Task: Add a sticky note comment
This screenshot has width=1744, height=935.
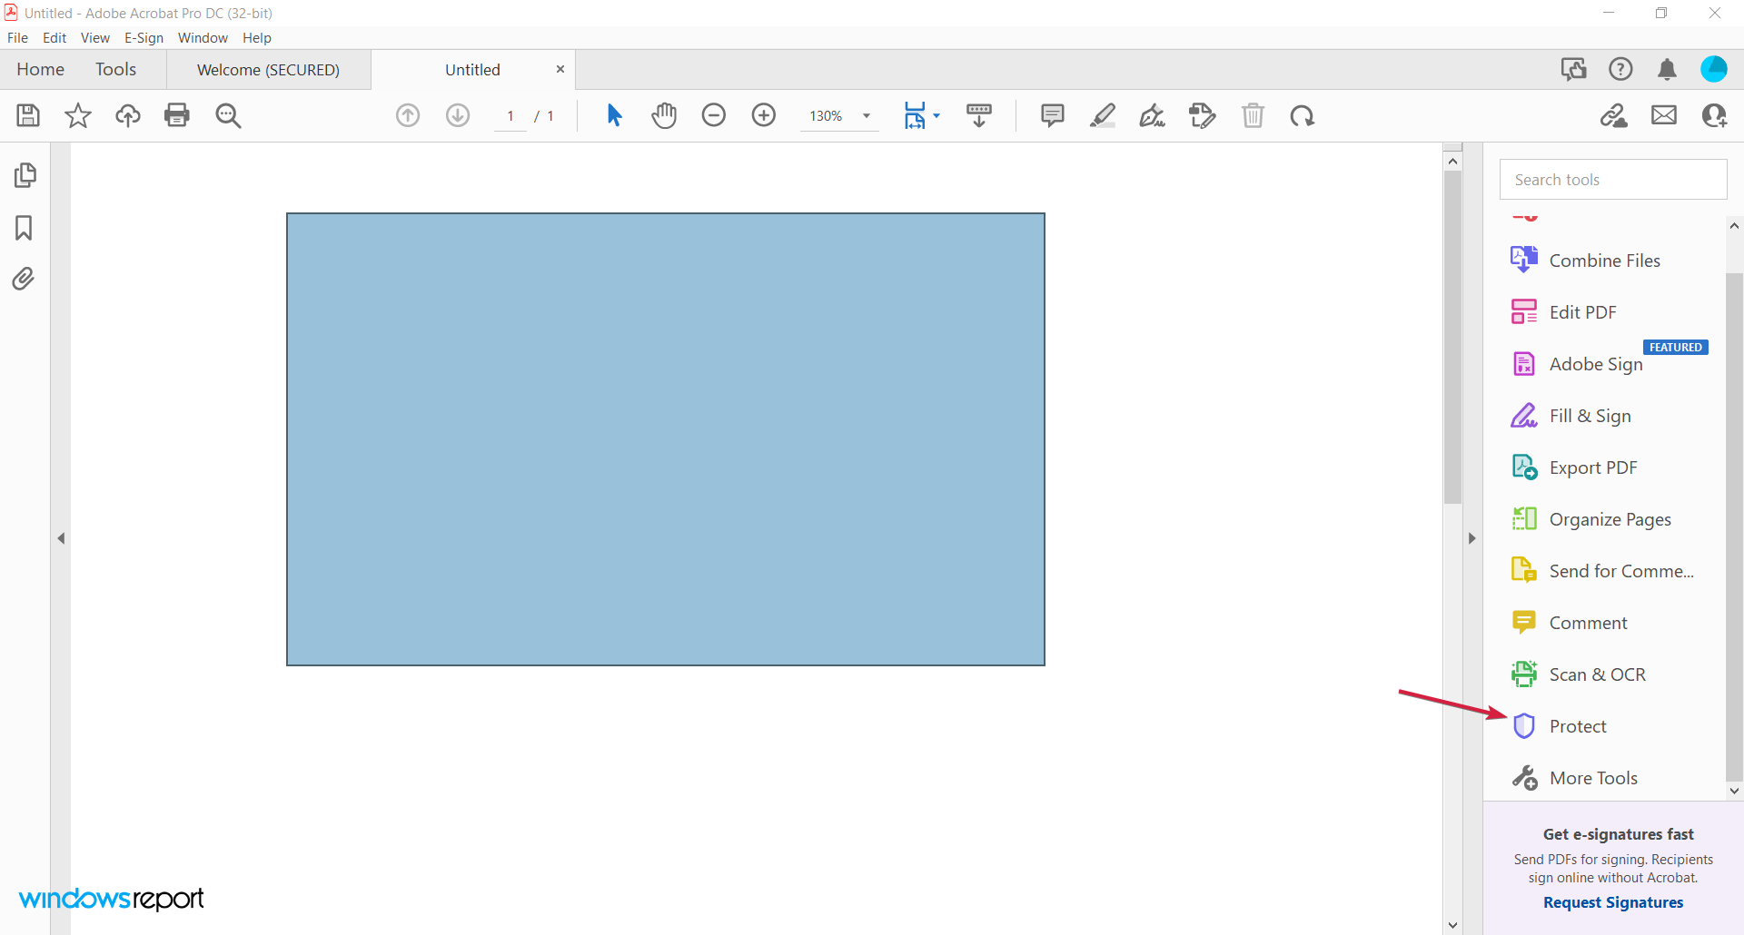Action: (1053, 115)
